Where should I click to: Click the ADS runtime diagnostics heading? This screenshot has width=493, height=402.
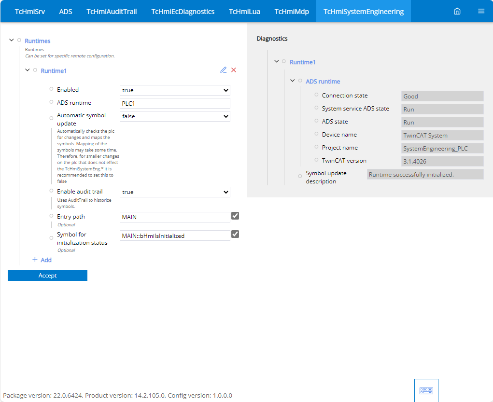tap(323, 82)
